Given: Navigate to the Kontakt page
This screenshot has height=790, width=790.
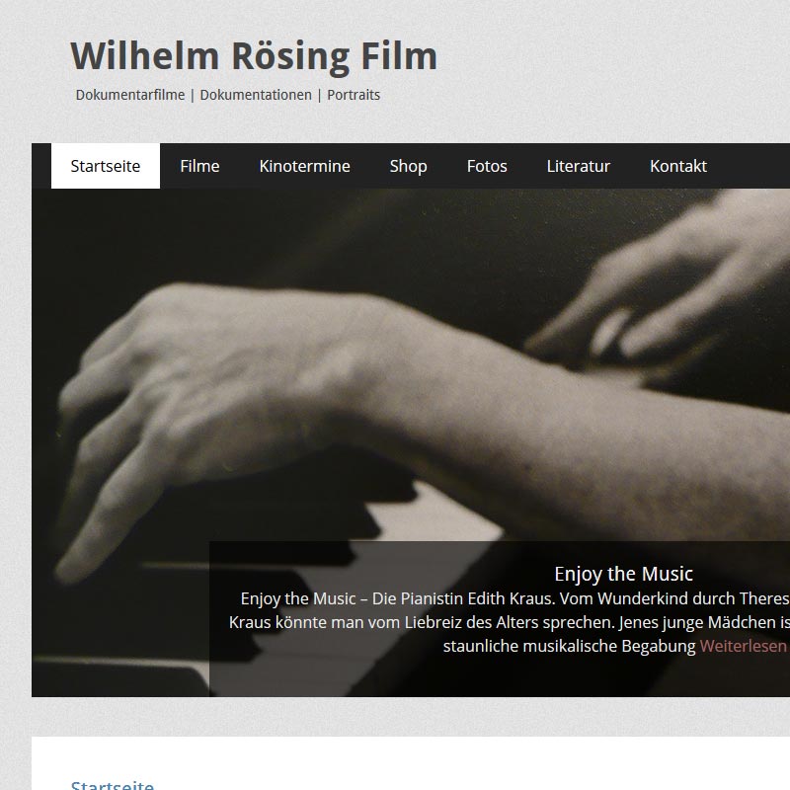Looking at the screenshot, I should pos(678,166).
